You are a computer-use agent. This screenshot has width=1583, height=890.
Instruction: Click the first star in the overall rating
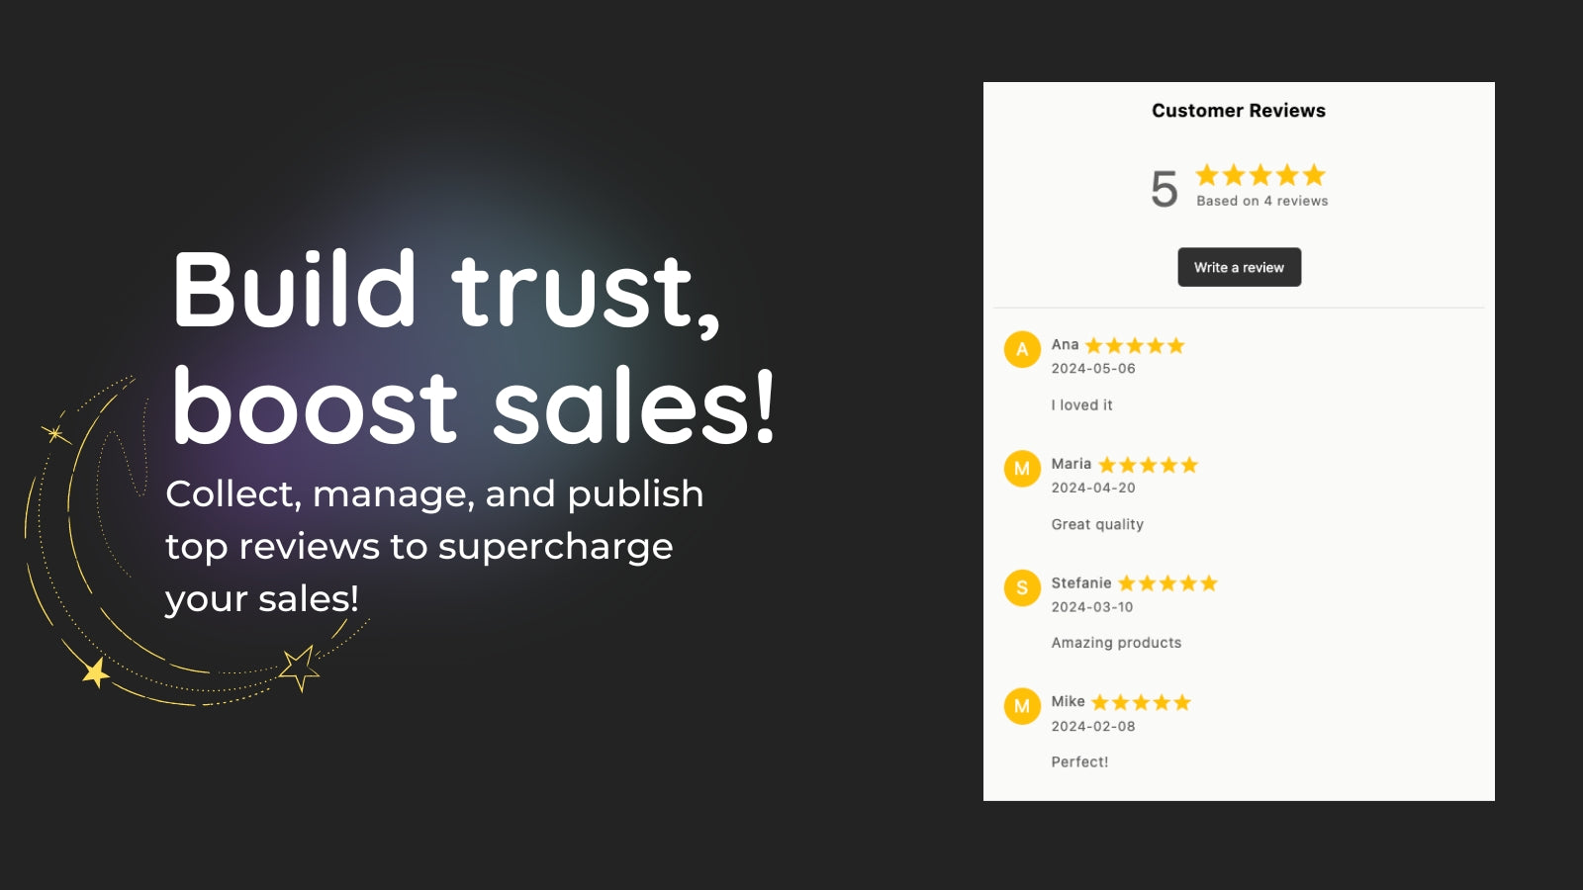click(1206, 175)
